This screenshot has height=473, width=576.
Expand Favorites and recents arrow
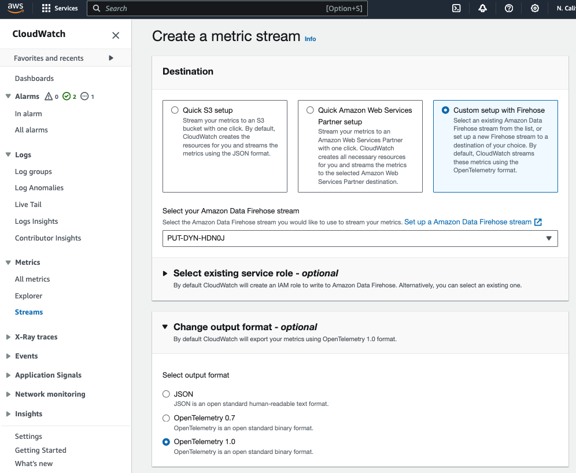[111, 58]
